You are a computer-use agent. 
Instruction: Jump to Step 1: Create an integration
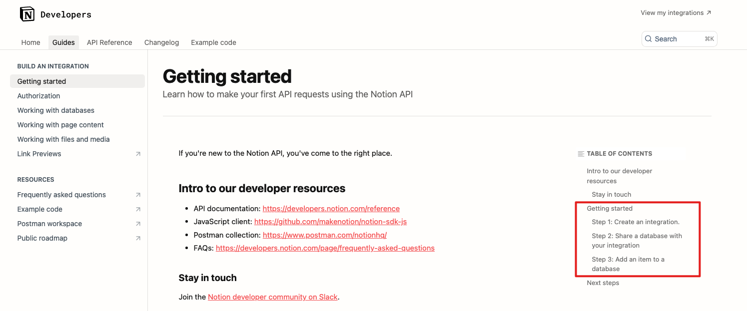coord(635,222)
